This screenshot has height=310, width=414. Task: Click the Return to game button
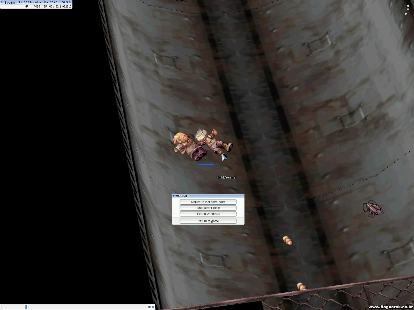coord(208,221)
